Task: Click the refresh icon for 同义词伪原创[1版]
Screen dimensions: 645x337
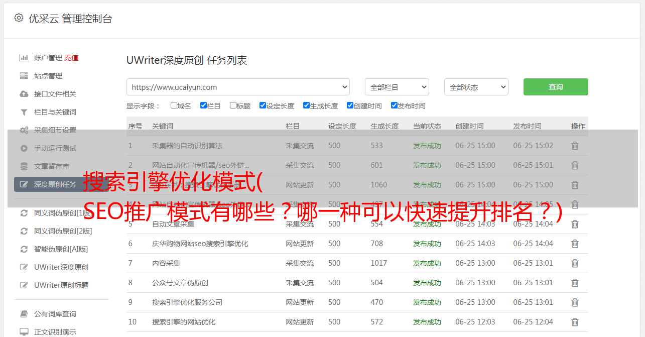Action: pos(24,213)
